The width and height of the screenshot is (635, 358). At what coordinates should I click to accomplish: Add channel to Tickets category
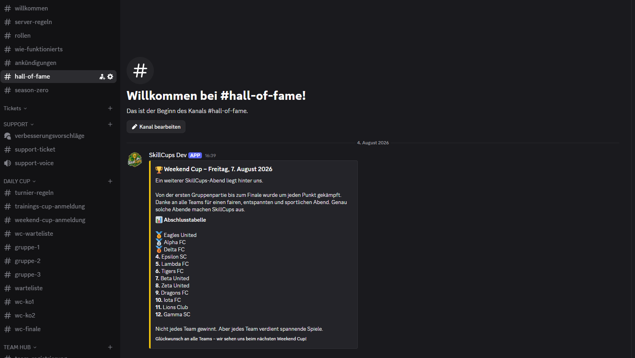(110, 108)
